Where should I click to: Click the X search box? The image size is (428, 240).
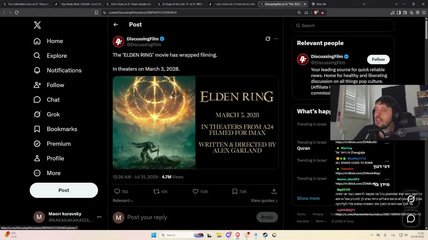pos(343,26)
